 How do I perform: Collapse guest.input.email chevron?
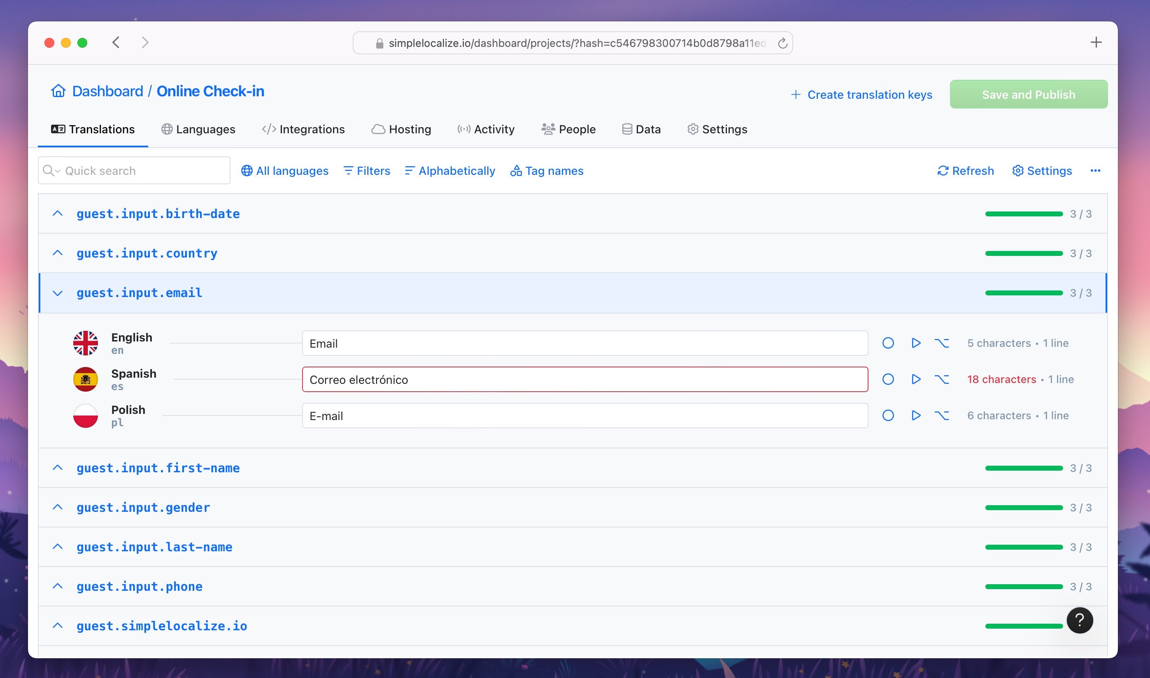tap(58, 293)
